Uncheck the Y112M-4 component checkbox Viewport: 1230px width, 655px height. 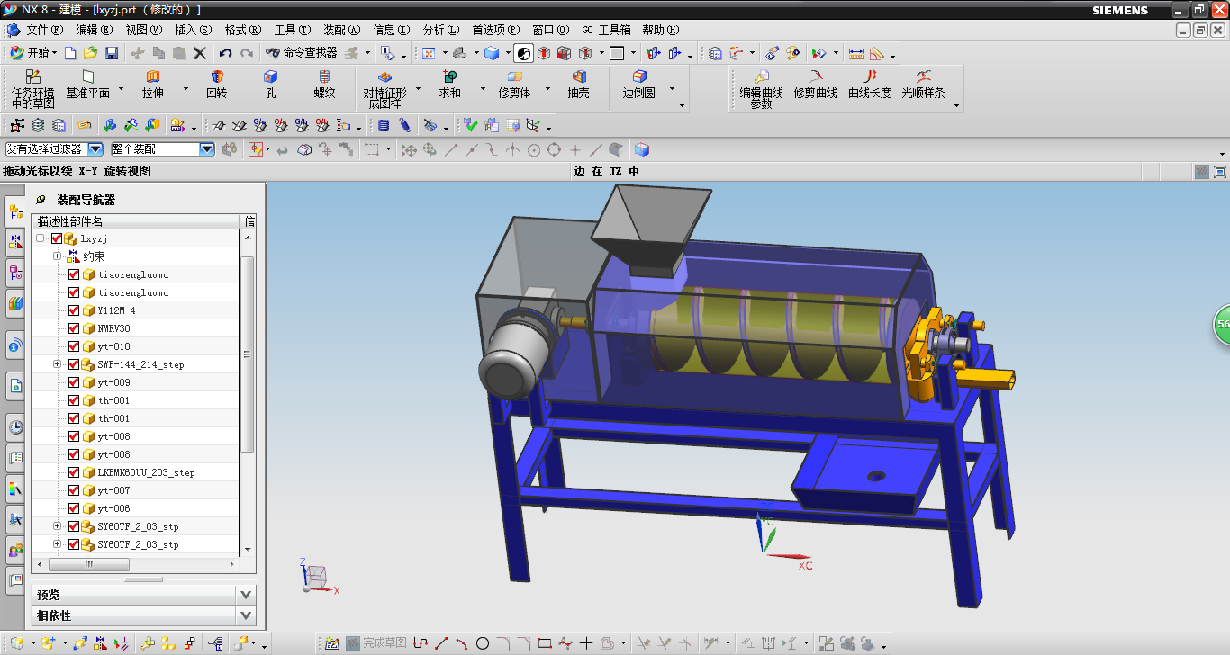click(74, 310)
